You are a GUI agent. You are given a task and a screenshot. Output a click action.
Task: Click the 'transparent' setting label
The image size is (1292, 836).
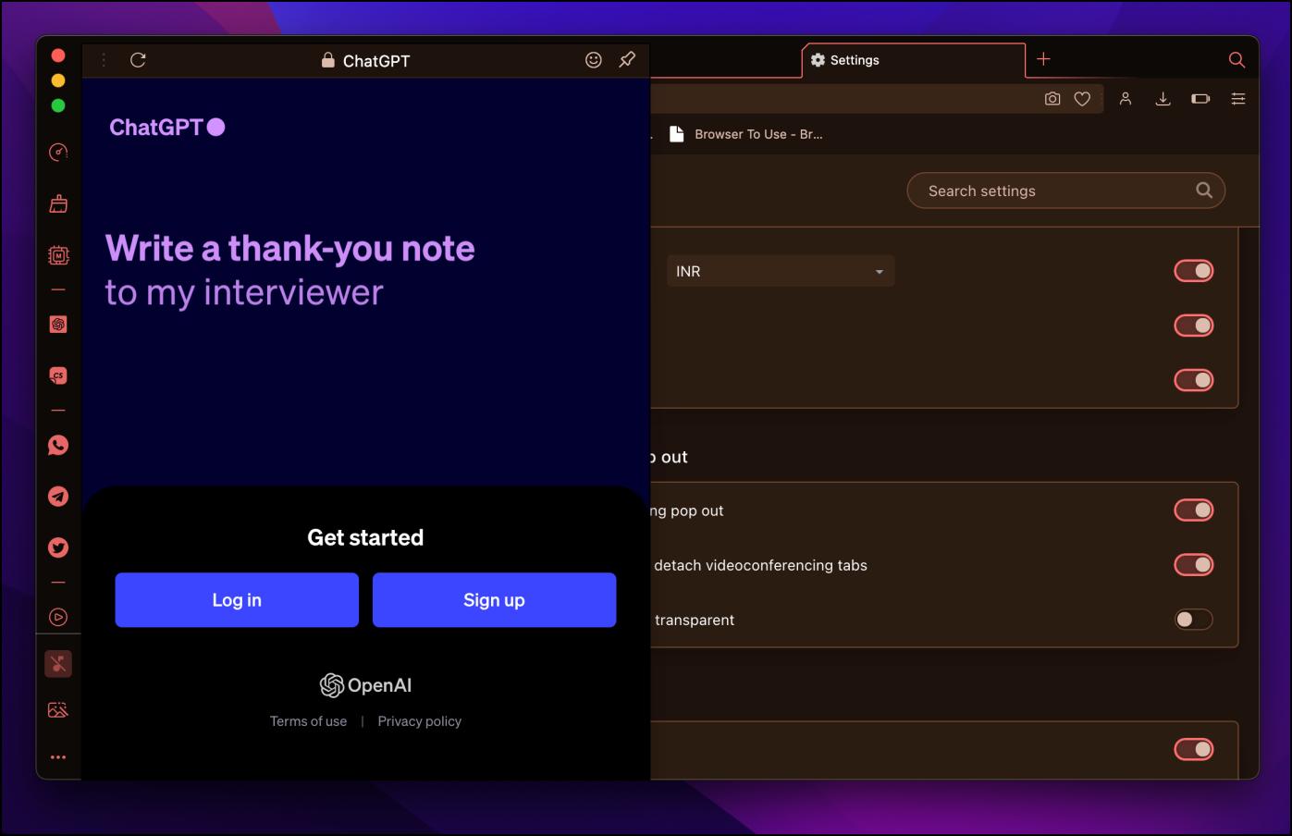click(694, 620)
